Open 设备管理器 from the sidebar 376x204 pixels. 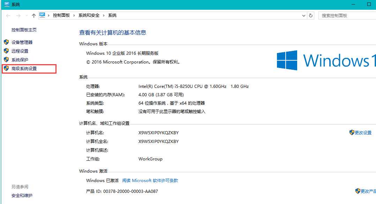click(22, 43)
